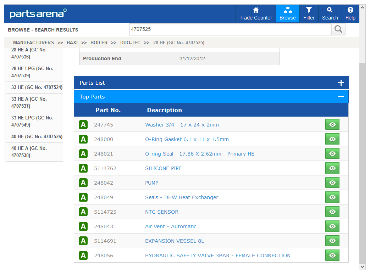View O-Ring Gasket 248000 with eye button
The image size is (370, 275).
[x=332, y=139]
